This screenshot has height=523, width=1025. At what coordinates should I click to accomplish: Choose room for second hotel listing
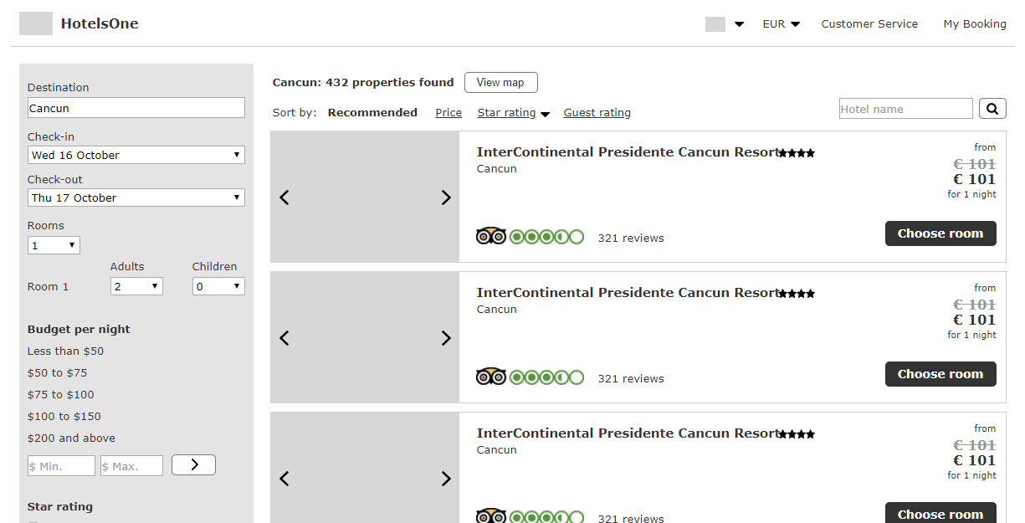tap(940, 374)
